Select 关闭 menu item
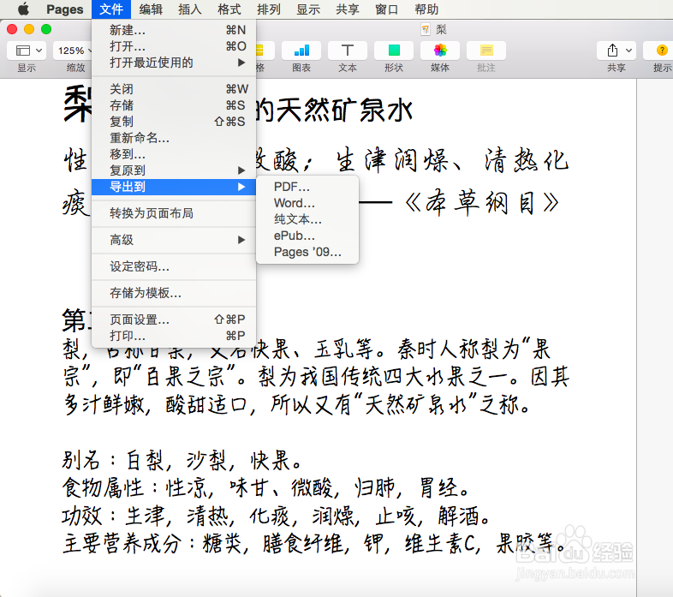The width and height of the screenshot is (673, 597). (174, 89)
